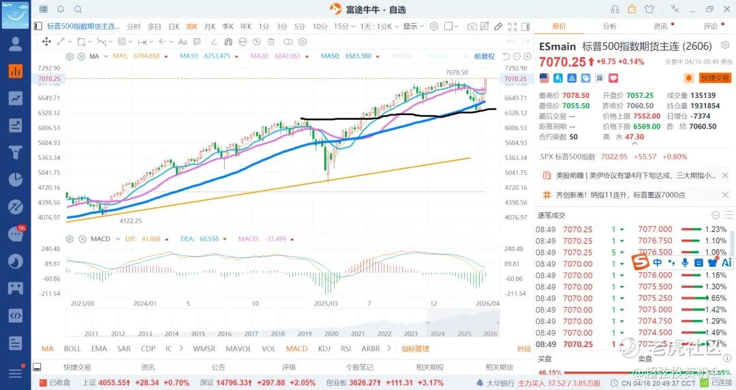This screenshot has width=736, height=390.
Task: Enter chart fullscreen mode
Action: pyautogui.click(x=512, y=27)
